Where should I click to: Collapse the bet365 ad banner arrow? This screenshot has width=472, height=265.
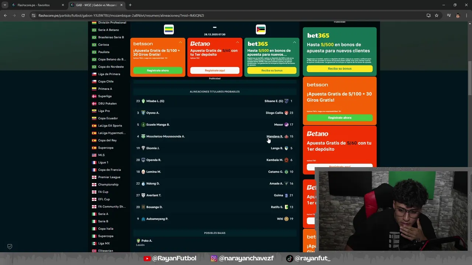[294, 42]
